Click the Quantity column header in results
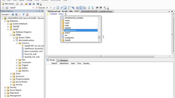 [x=86, y=63]
